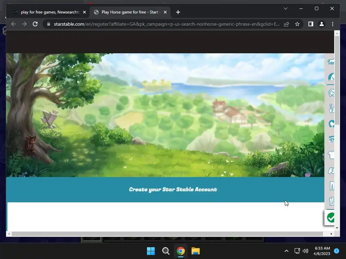The image size is (346, 259).
Task: Expand the tab search dropdown
Action: tap(285, 8)
